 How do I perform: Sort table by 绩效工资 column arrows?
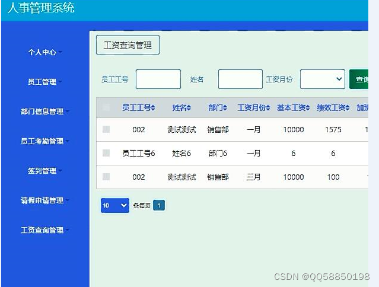click(x=348, y=108)
